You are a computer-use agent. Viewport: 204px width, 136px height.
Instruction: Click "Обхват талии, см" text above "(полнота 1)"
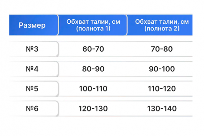93,22
